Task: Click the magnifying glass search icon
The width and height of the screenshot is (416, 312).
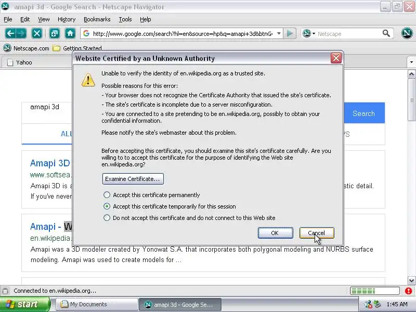Action: click(x=386, y=33)
